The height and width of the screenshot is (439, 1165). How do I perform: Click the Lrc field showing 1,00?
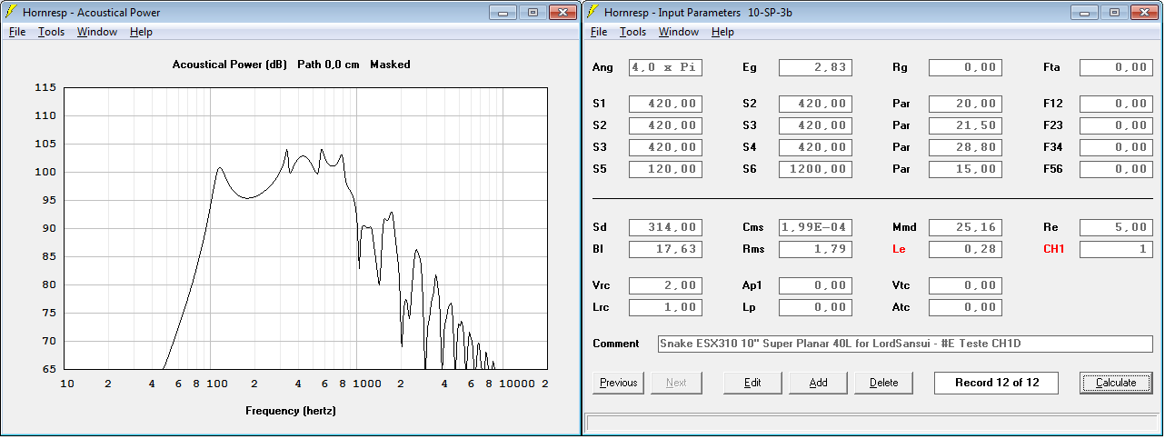(x=665, y=307)
